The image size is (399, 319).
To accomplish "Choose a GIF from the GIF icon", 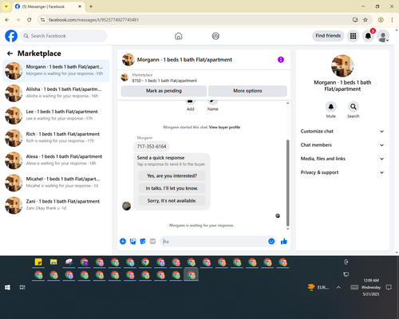I will point(152,242).
